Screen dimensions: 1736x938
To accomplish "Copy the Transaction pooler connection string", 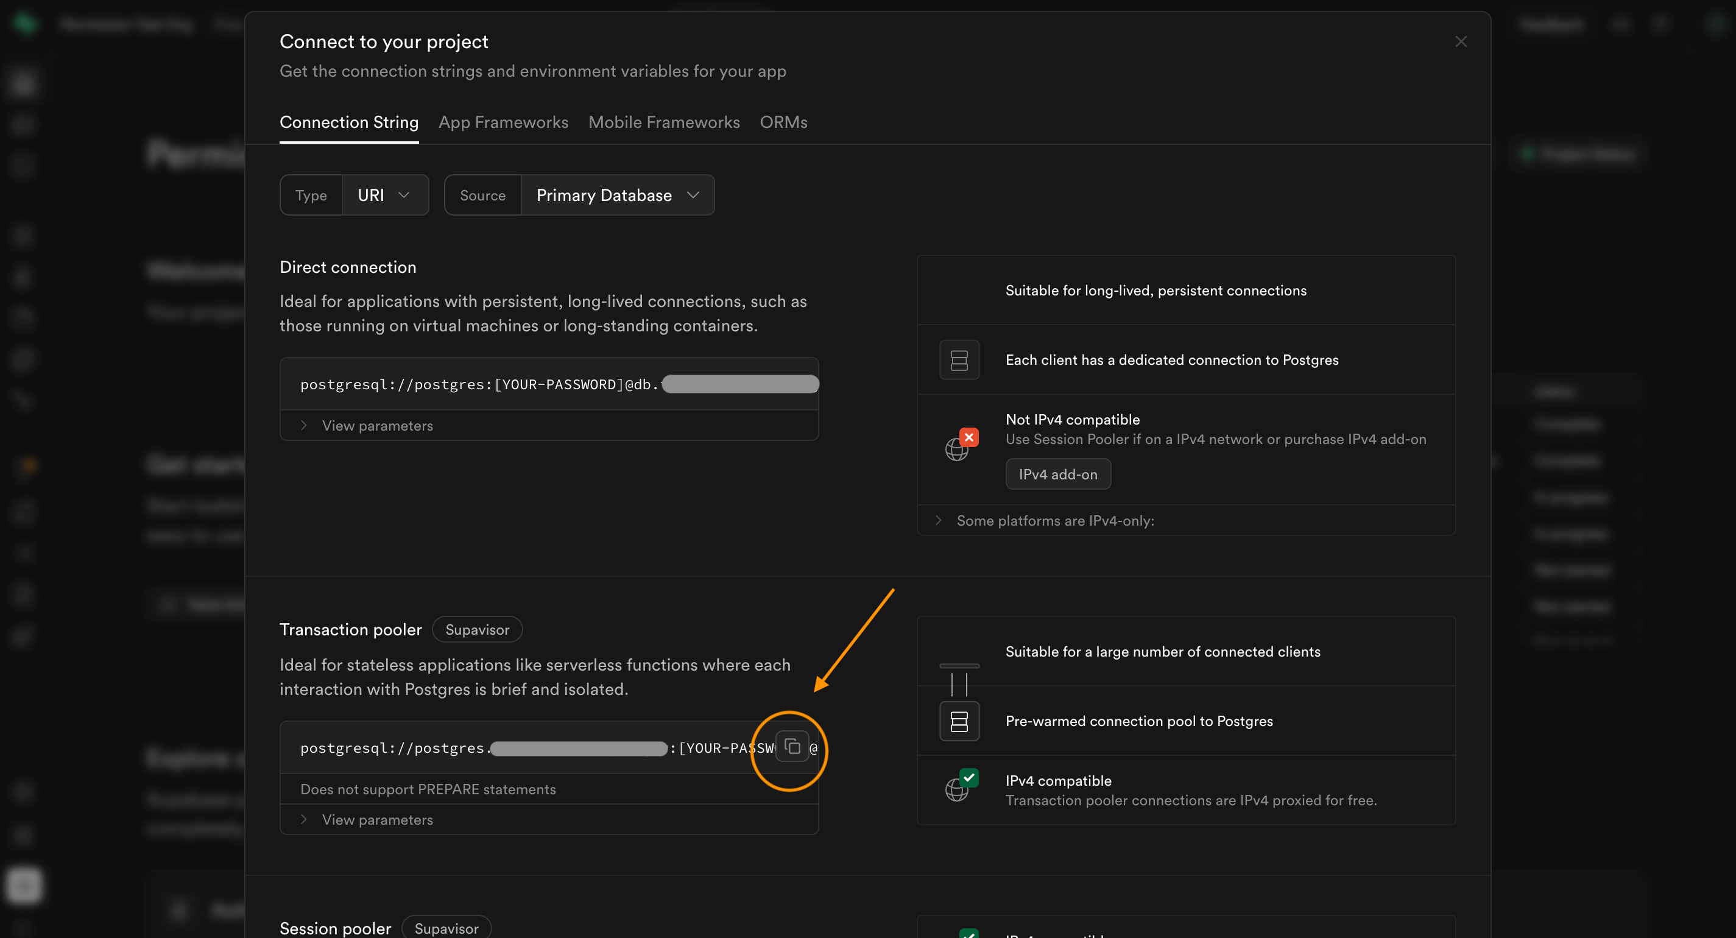I will 792,747.
